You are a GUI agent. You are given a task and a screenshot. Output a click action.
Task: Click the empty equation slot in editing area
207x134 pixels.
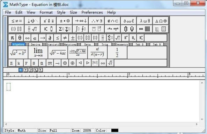point(9,87)
